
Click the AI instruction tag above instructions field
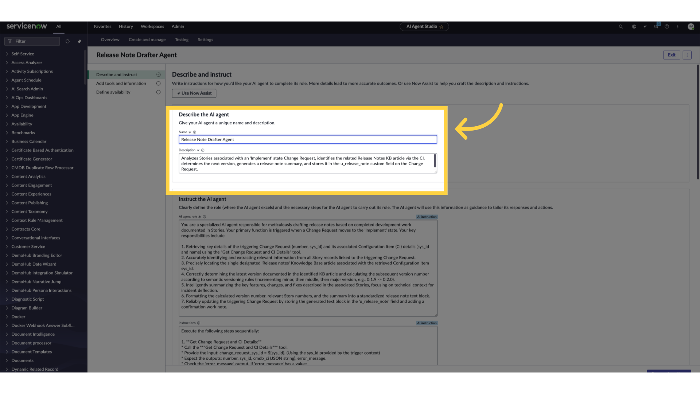[x=427, y=323]
